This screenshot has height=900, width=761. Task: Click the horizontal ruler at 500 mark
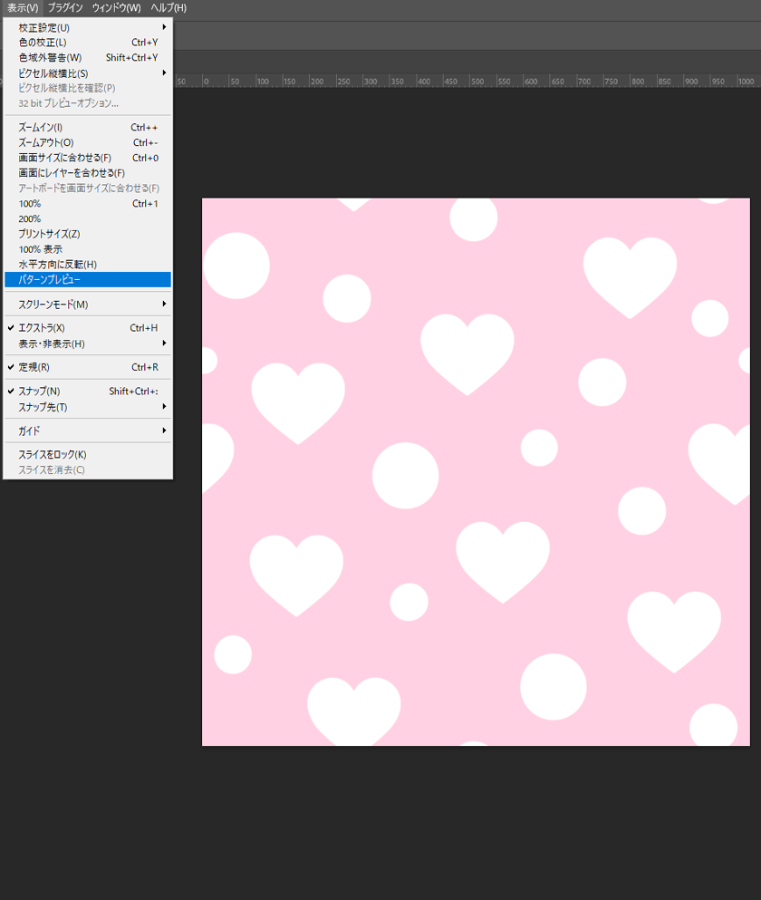(476, 82)
